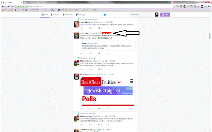Open the Inbox Gmail bookmark

49,10
